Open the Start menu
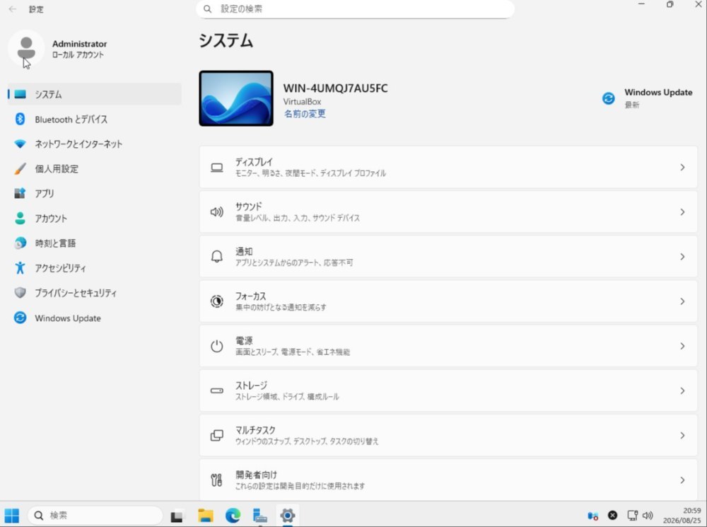The image size is (707, 527). [12, 515]
